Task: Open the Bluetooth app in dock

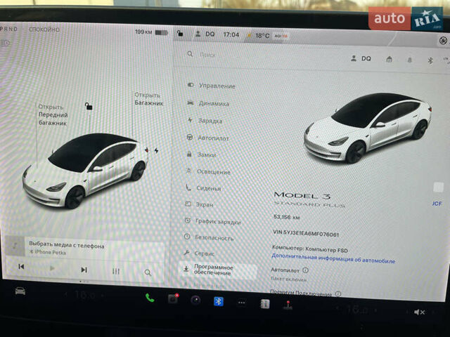Action: [219, 301]
